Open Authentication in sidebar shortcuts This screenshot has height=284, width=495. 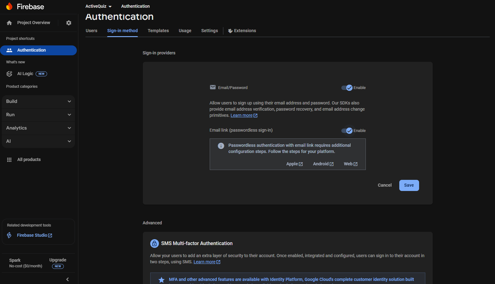[x=38, y=50]
